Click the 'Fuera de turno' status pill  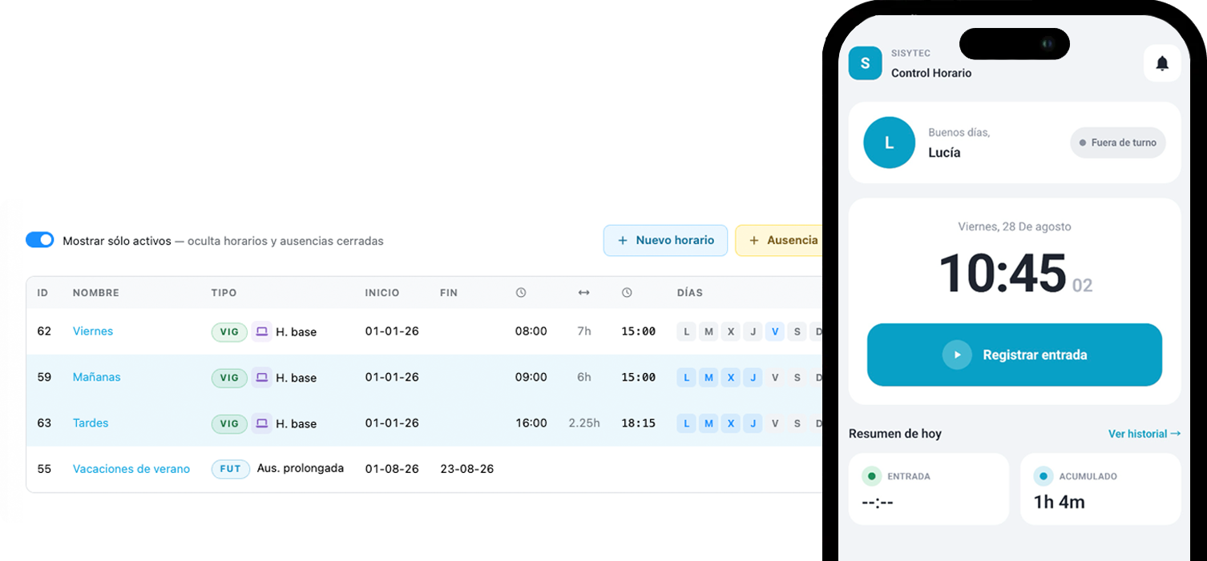pos(1118,142)
